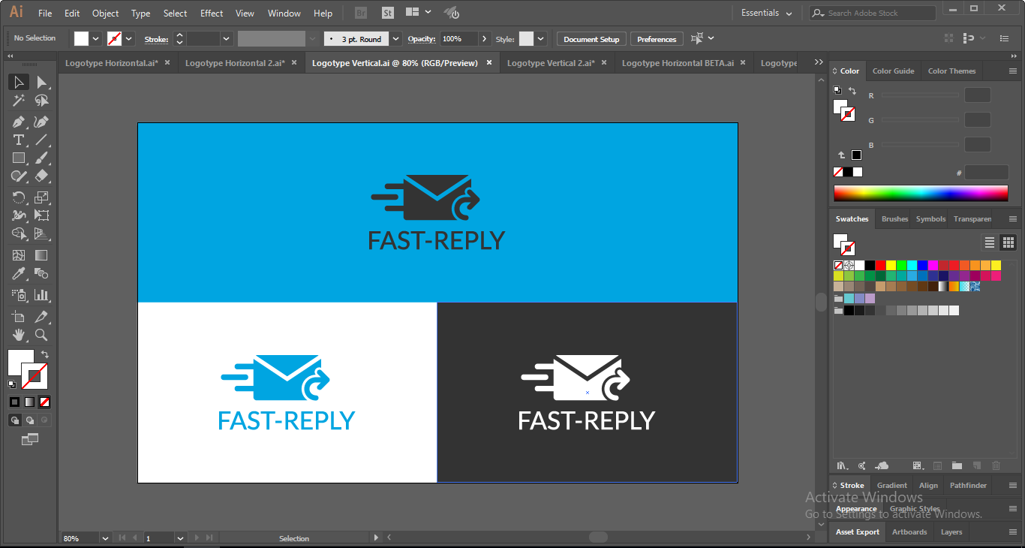Viewport: 1025px width, 548px height.
Task: Activate the Gradient tool
Action: click(42, 255)
